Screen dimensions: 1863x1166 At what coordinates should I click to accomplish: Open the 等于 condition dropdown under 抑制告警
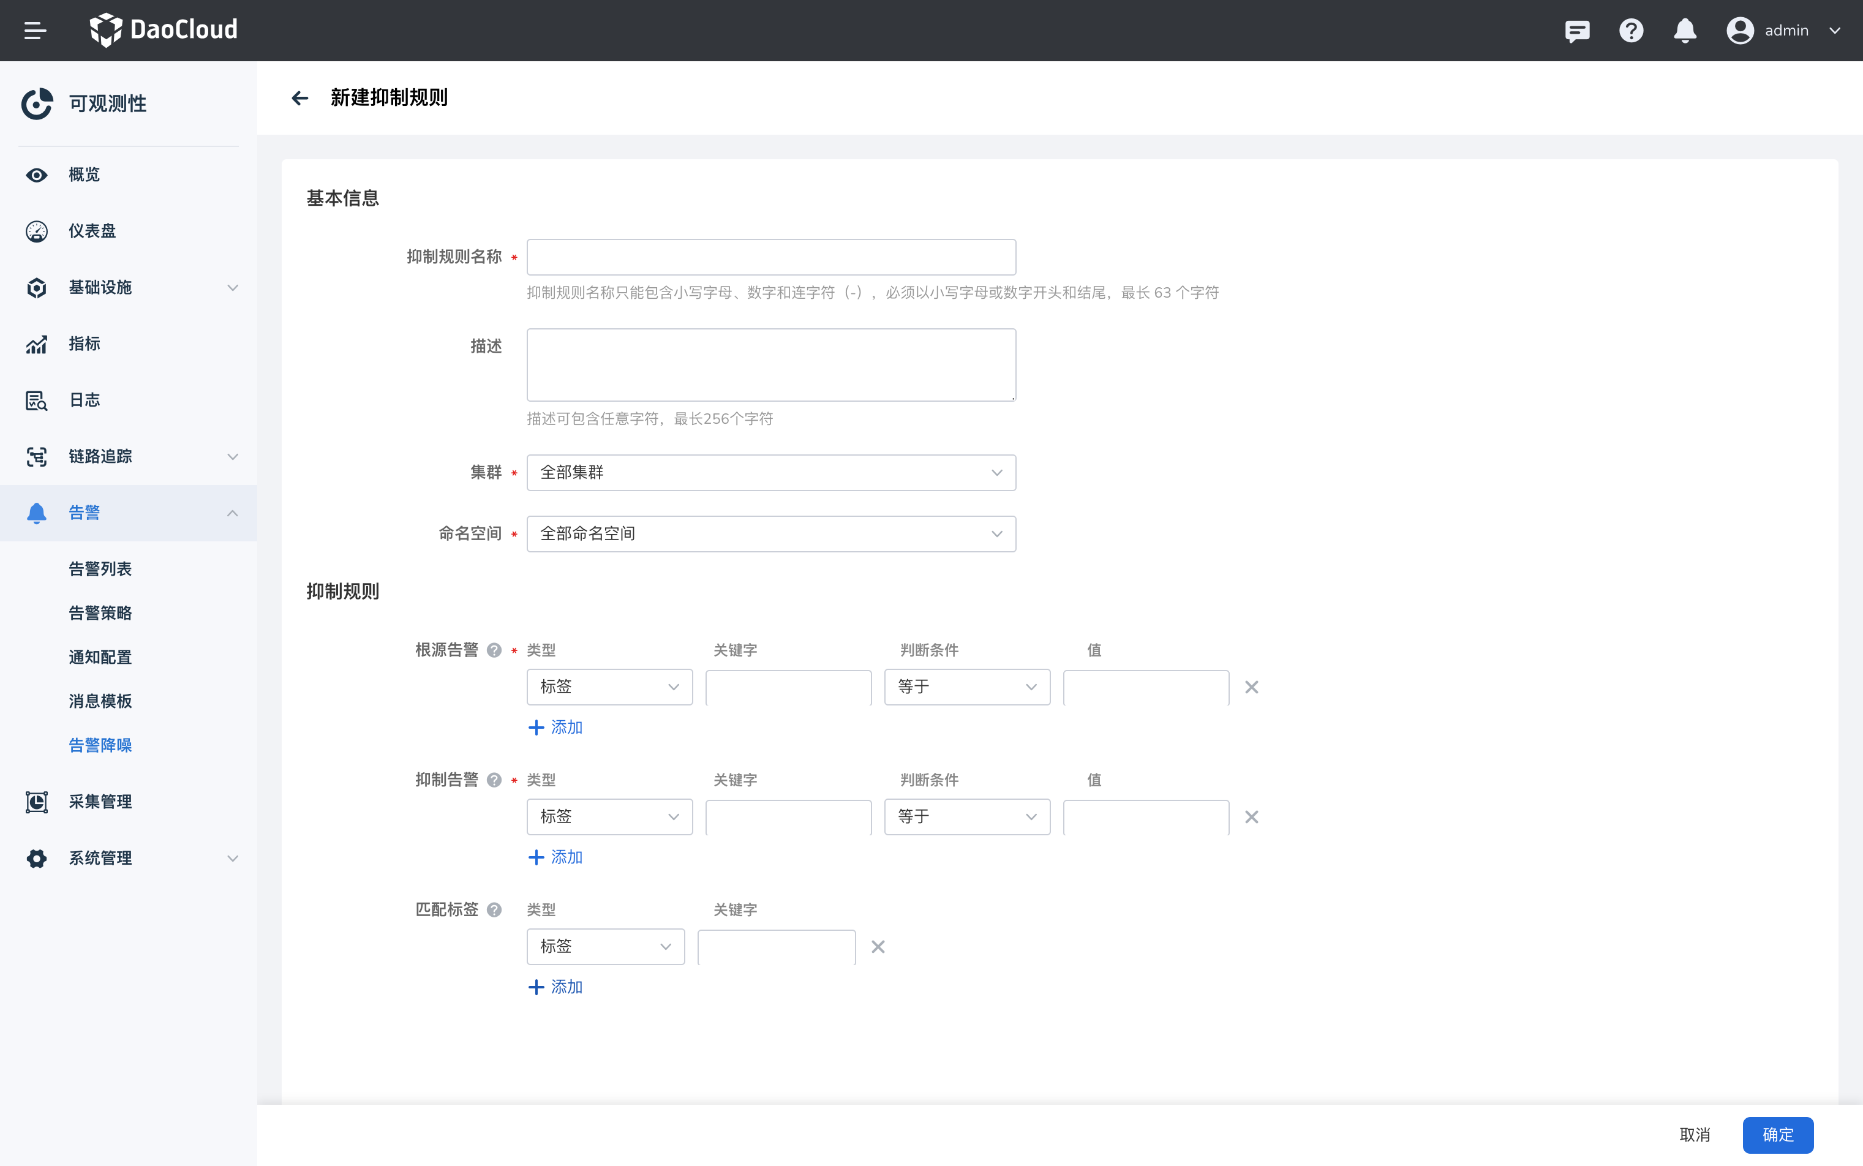966,817
